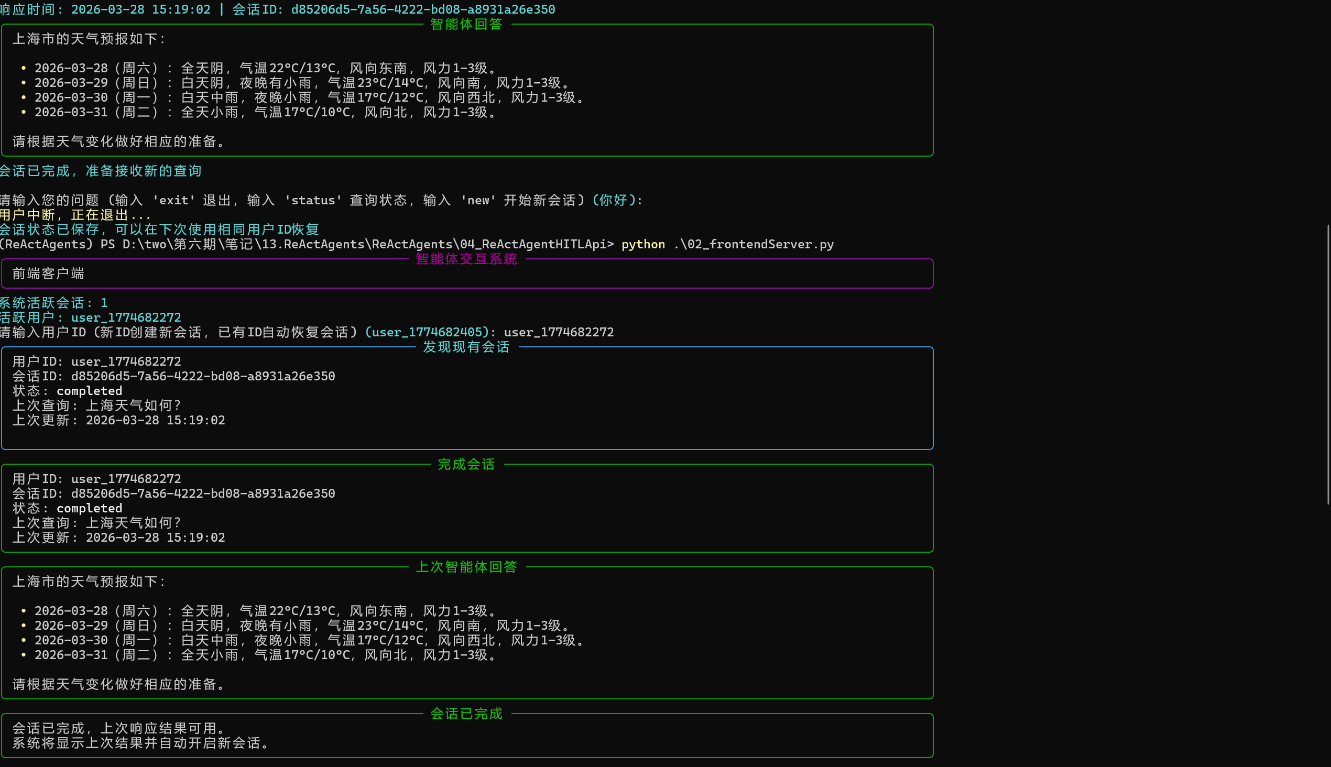Click the vertical scrollbar thumb on right
Screen dimensions: 1331x767
1328,364
